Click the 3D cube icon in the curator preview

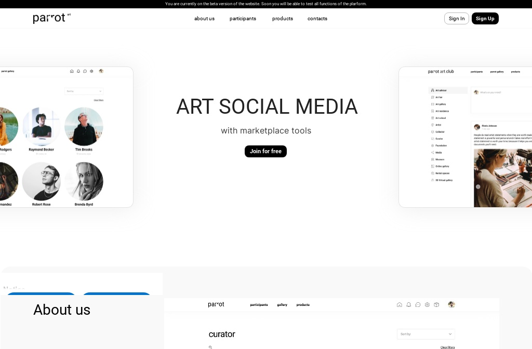tap(436, 305)
